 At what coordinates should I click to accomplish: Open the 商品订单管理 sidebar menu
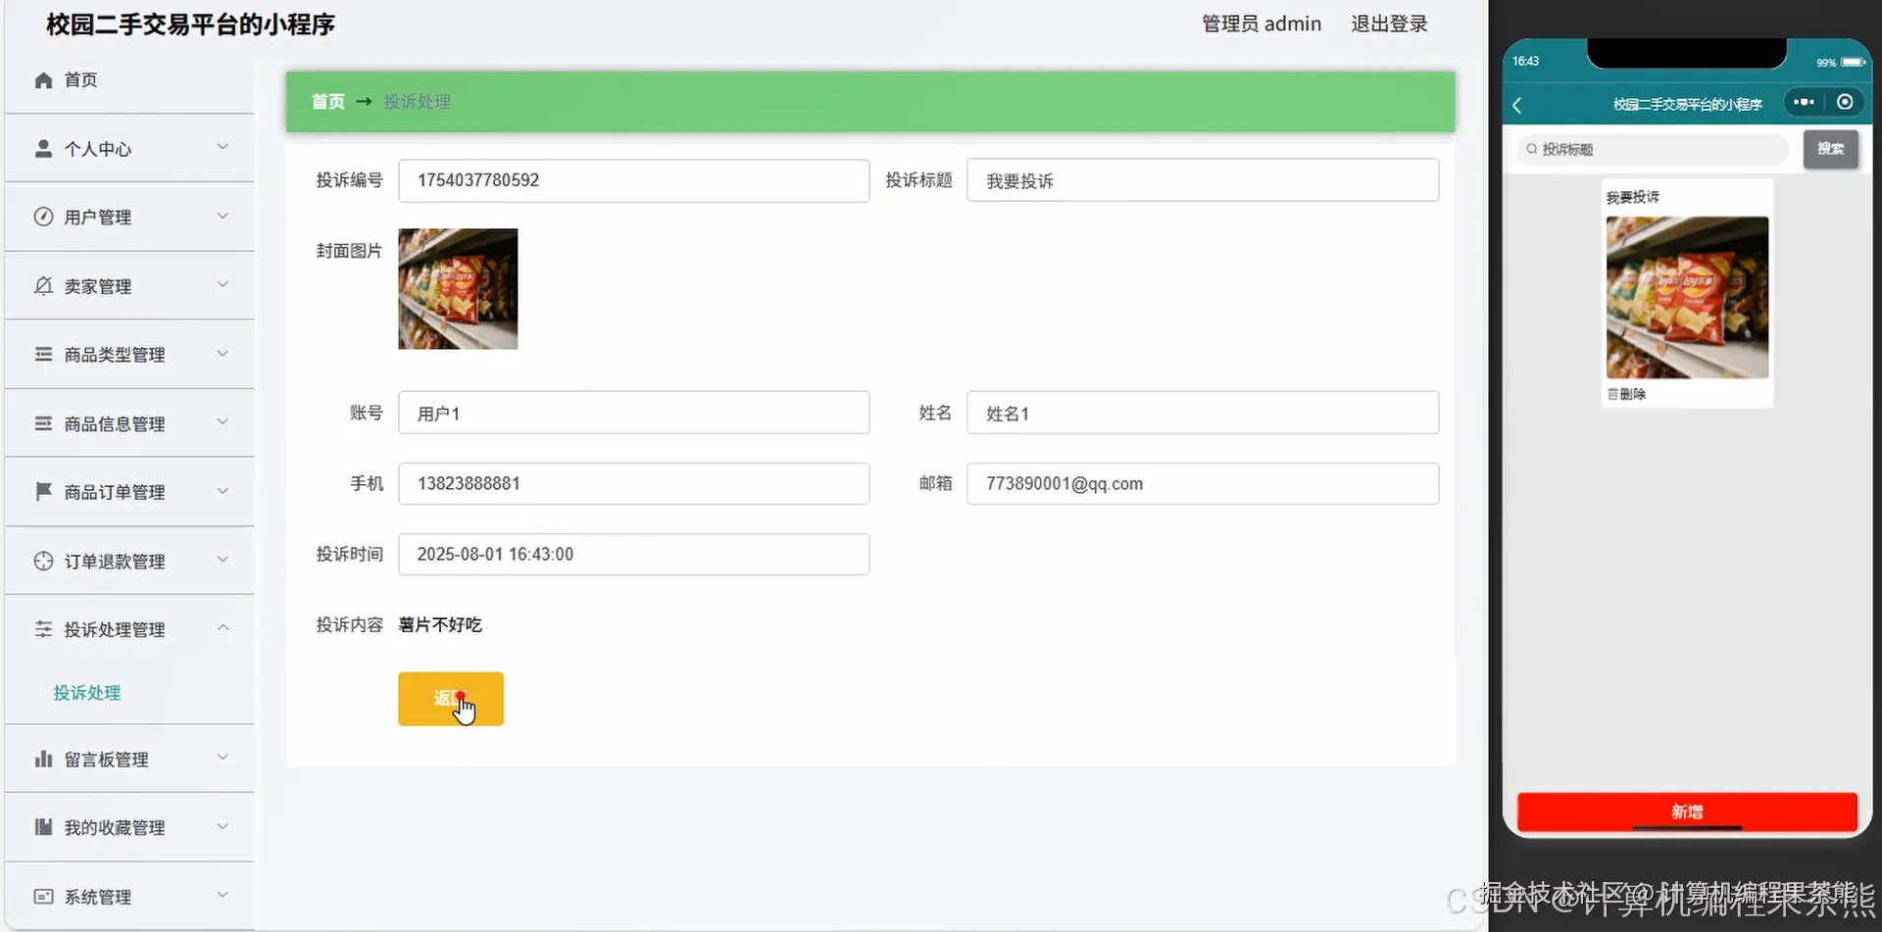pos(129,491)
